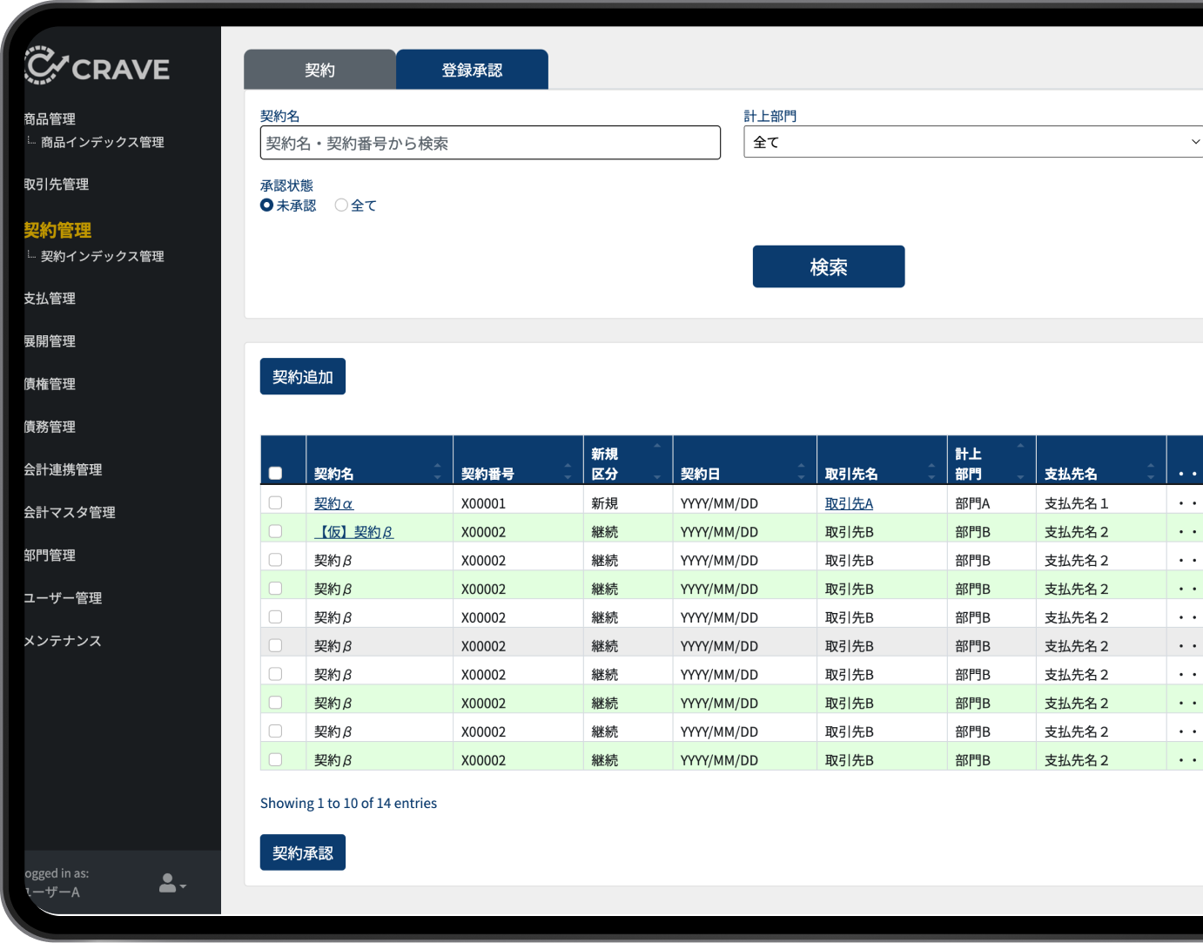This screenshot has height=943, width=1203.
Task: Open the user account icon menu
Action: [x=172, y=883]
